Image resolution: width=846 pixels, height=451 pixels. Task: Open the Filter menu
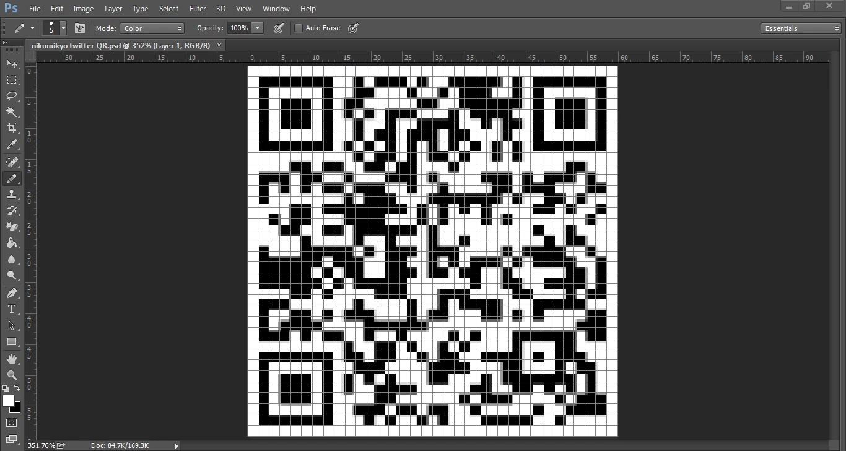198,9
